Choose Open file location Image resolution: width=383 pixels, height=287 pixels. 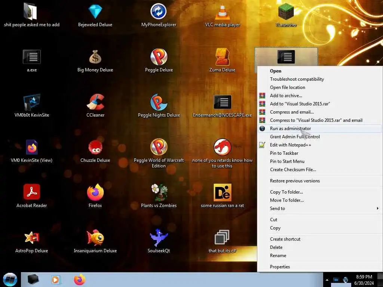point(320,87)
